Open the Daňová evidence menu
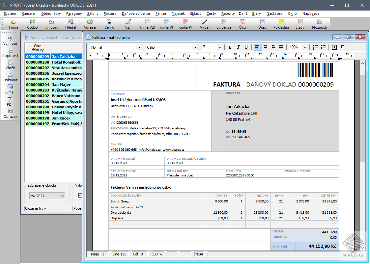 136,13
